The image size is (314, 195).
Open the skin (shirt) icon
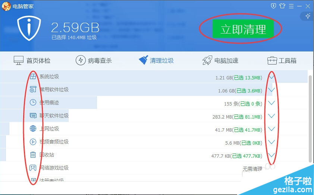coord(282,6)
